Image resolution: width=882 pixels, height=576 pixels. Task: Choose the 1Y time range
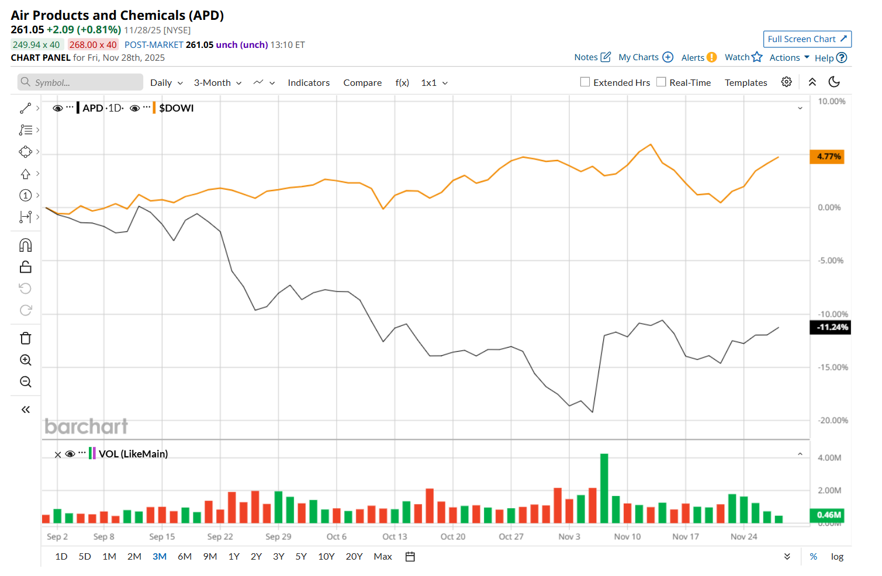click(x=234, y=557)
